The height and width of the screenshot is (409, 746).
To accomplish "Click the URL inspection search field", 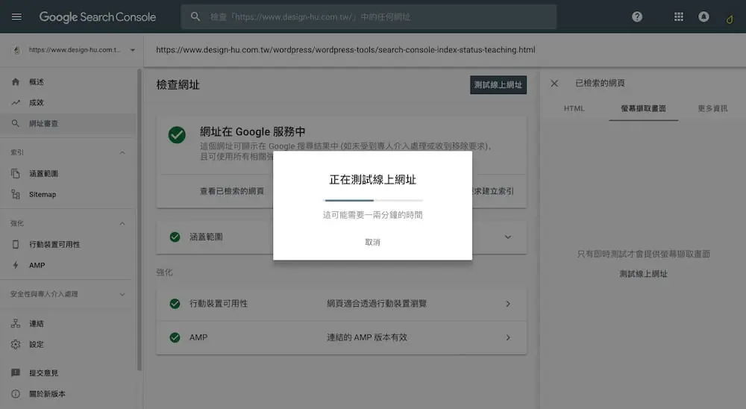I will (369, 16).
